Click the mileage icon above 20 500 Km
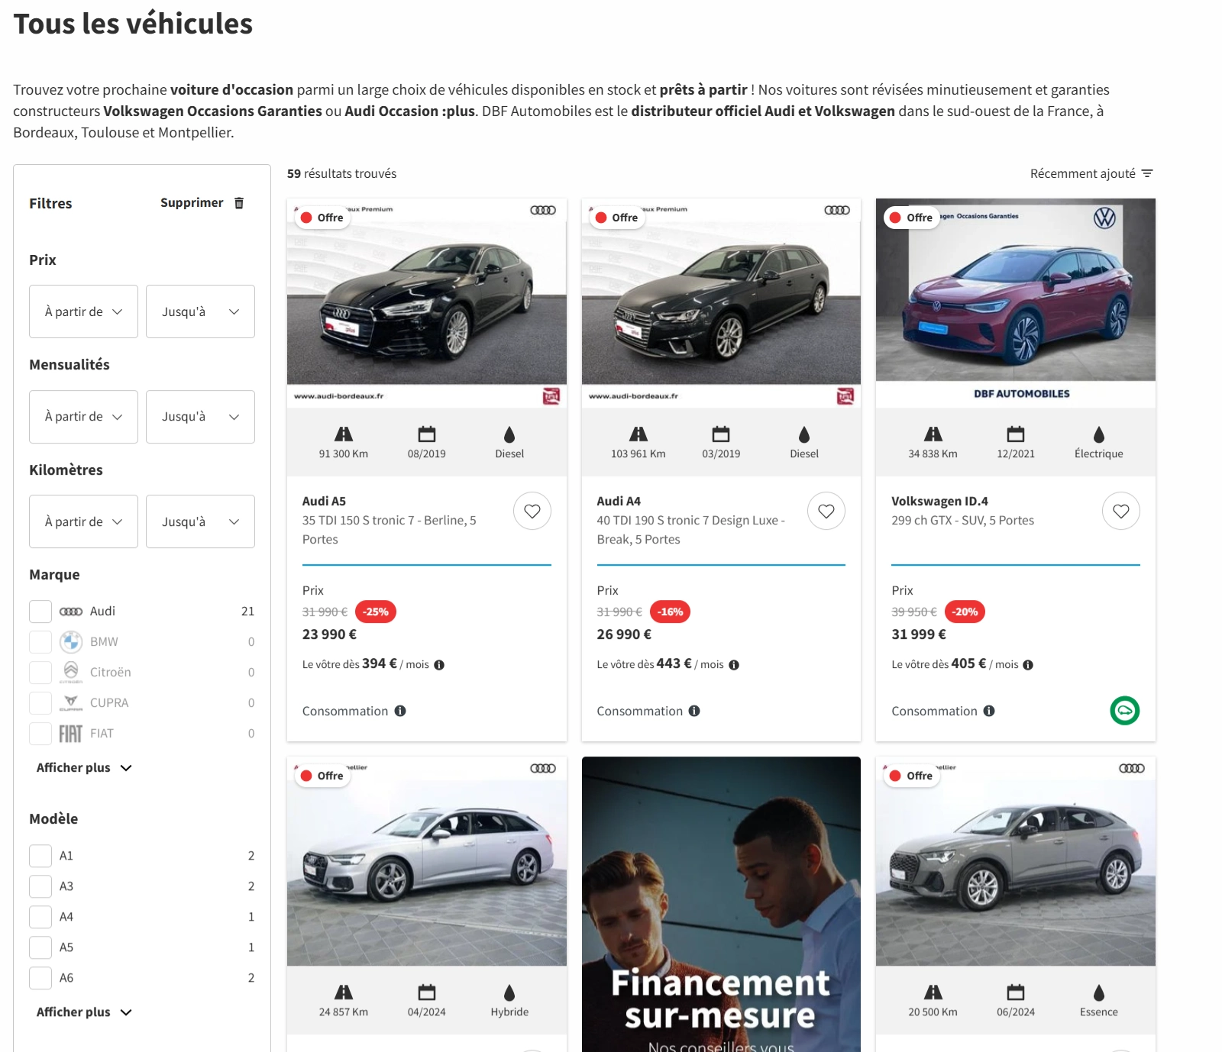 click(x=933, y=992)
